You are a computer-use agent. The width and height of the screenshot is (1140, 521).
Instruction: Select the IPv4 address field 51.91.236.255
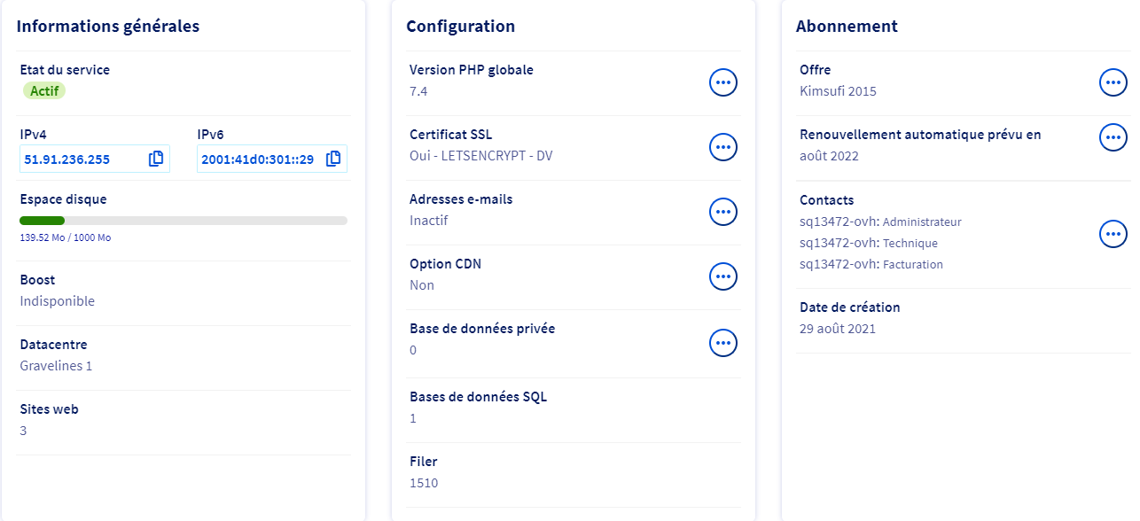coord(80,159)
